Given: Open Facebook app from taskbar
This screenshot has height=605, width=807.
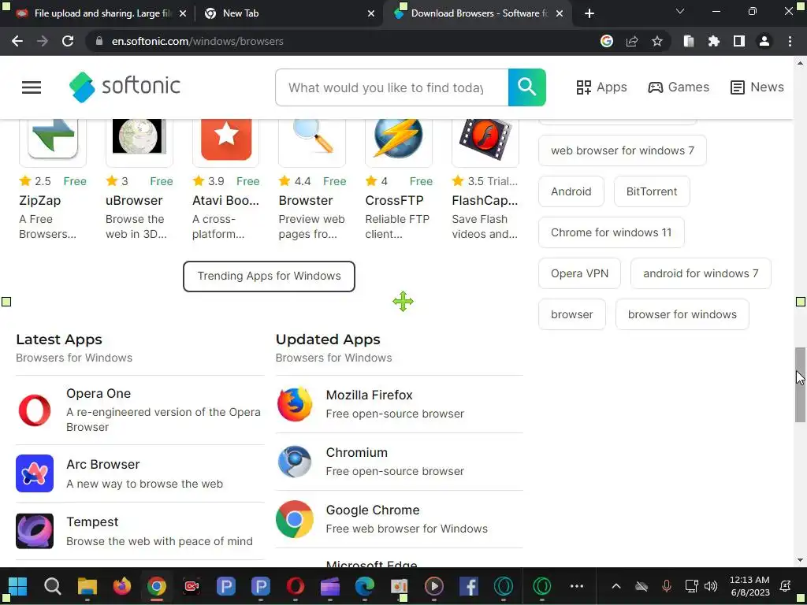Looking at the screenshot, I should coord(468,586).
